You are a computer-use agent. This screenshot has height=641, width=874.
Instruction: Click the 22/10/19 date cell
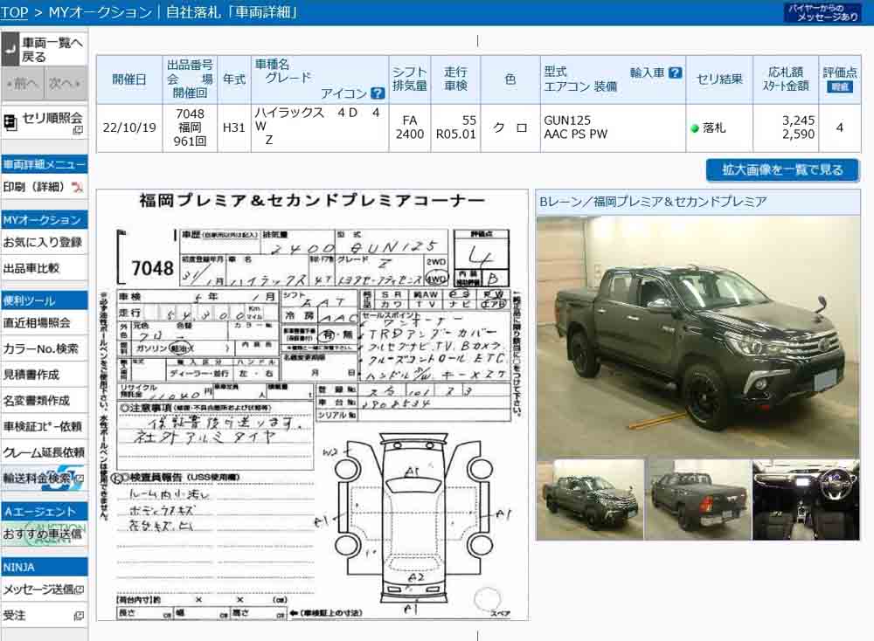pos(129,128)
